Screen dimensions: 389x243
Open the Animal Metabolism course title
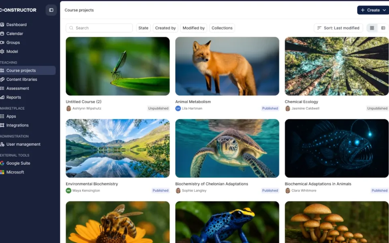tap(193, 102)
